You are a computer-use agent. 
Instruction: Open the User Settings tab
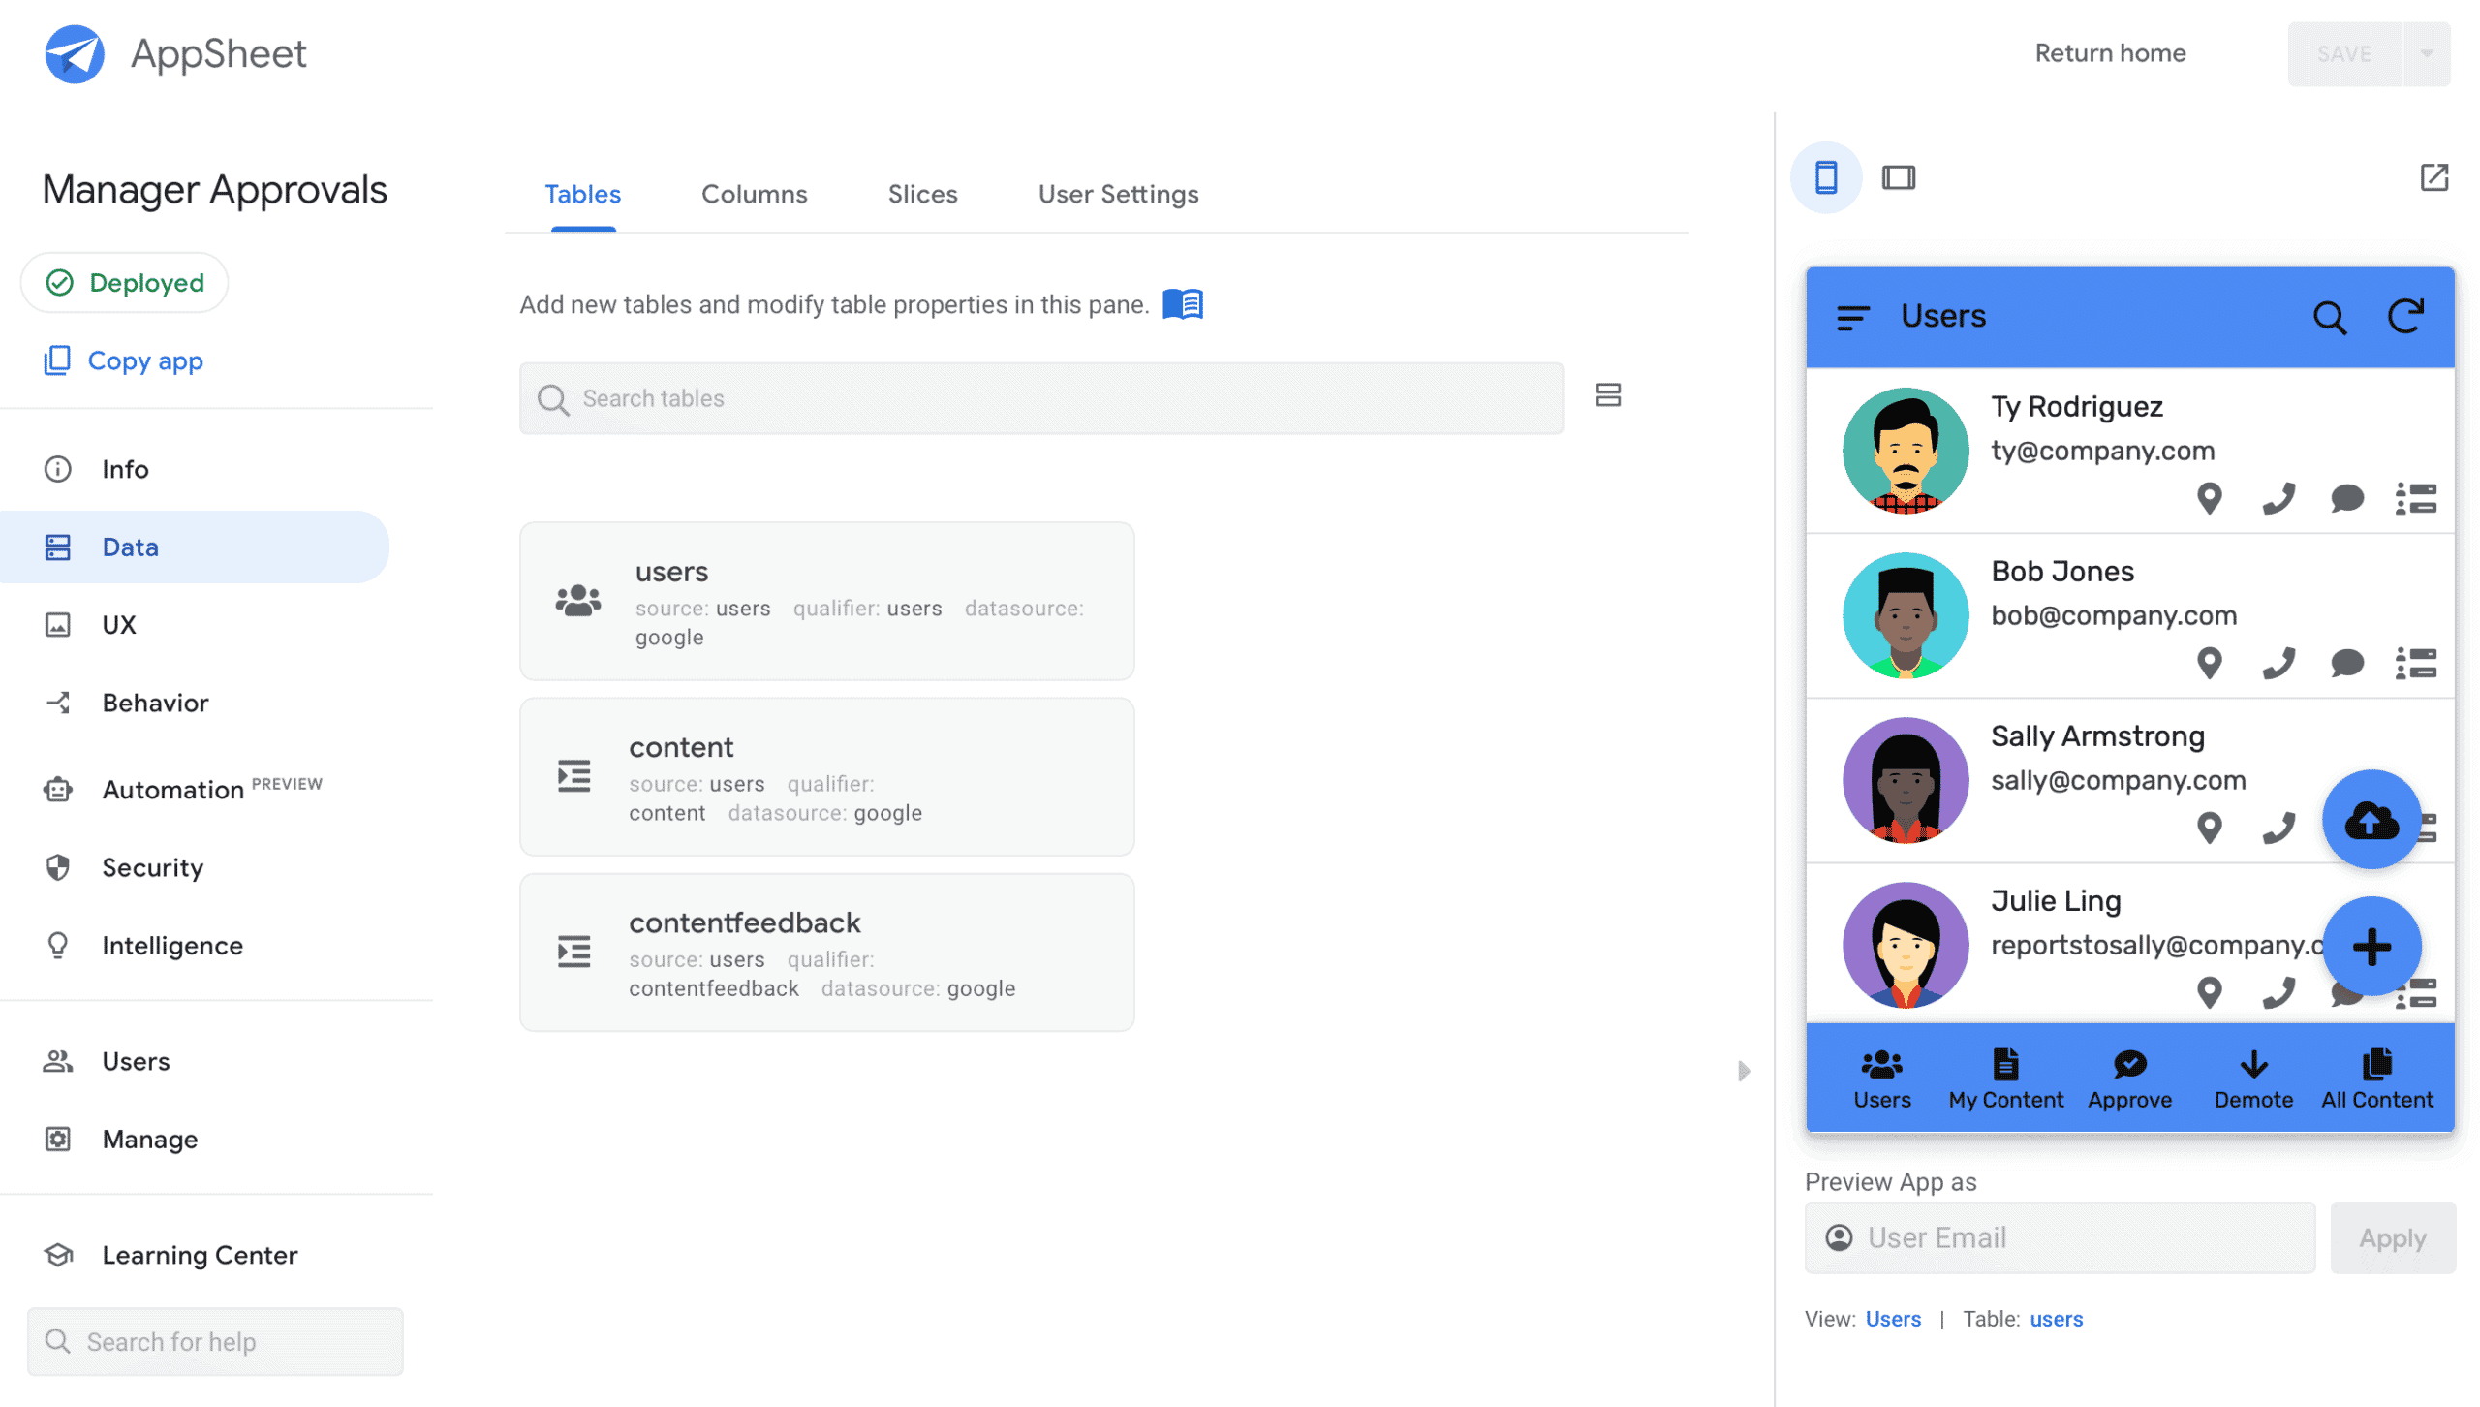pyautogui.click(x=1118, y=194)
